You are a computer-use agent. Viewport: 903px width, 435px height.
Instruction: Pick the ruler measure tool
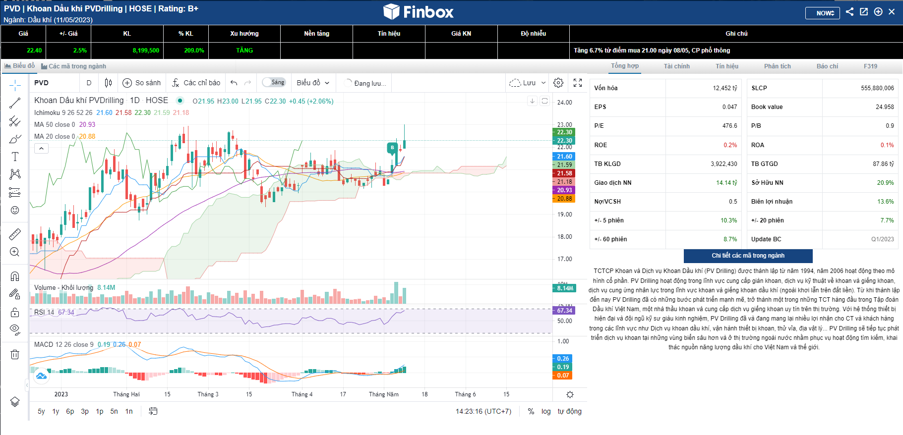click(x=15, y=234)
